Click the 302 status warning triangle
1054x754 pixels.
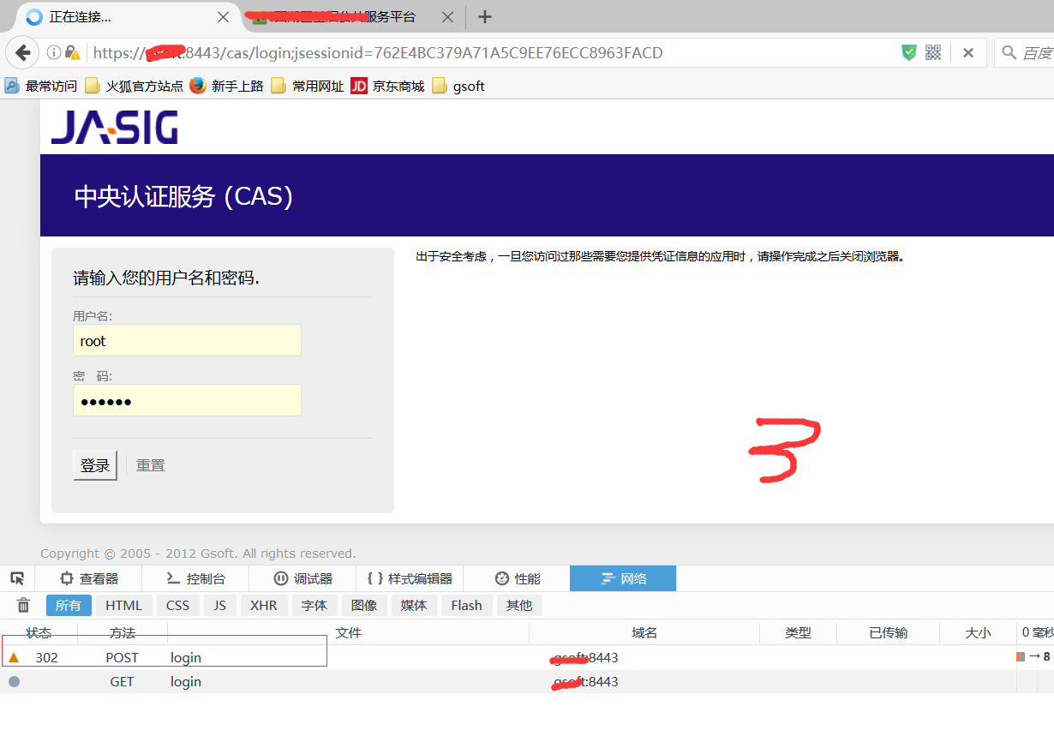click(x=14, y=657)
